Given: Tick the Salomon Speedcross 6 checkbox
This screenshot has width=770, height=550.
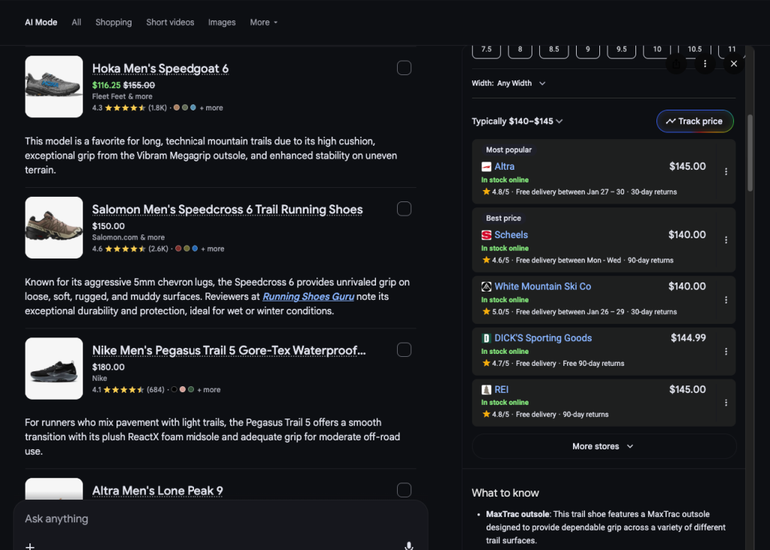Looking at the screenshot, I should [x=404, y=209].
